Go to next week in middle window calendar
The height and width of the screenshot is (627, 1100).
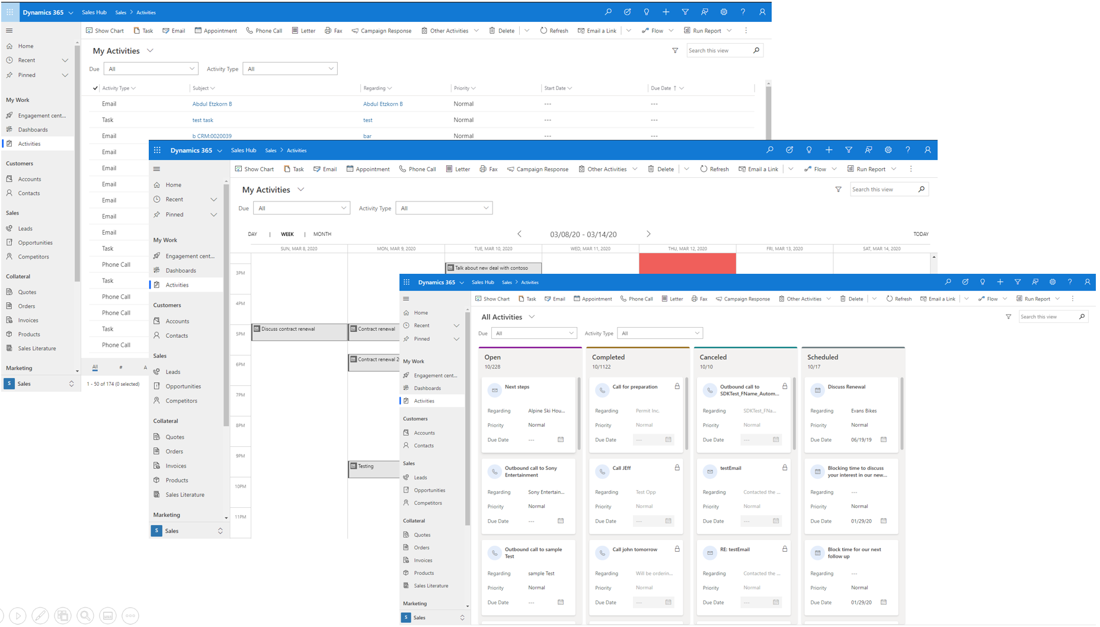(x=648, y=234)
